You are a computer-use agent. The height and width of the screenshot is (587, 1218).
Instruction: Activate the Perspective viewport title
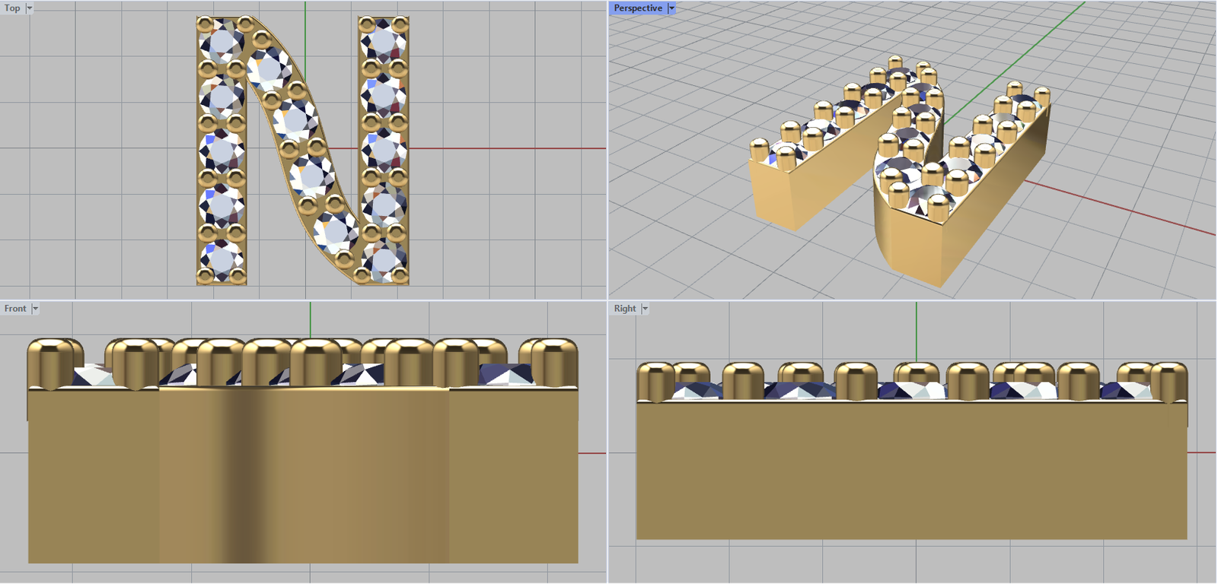637,8
